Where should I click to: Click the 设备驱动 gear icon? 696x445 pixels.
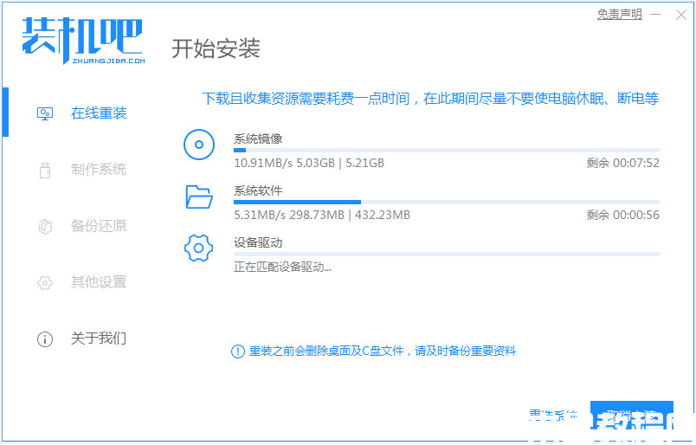tap(198, 248)
